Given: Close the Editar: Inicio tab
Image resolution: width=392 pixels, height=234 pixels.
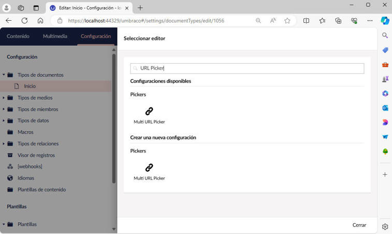Looking at the screenshot, I should (x=127, y=8).
